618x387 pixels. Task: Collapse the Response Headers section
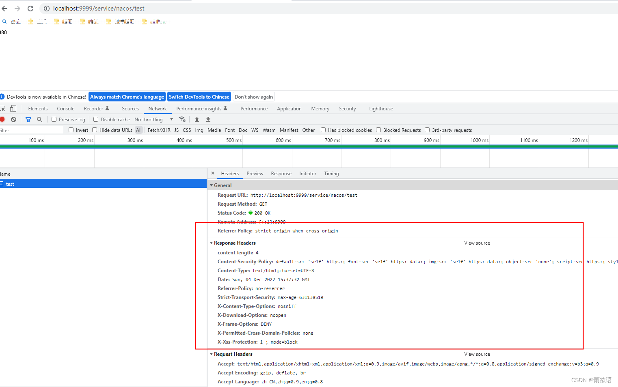tap(212, 243)
